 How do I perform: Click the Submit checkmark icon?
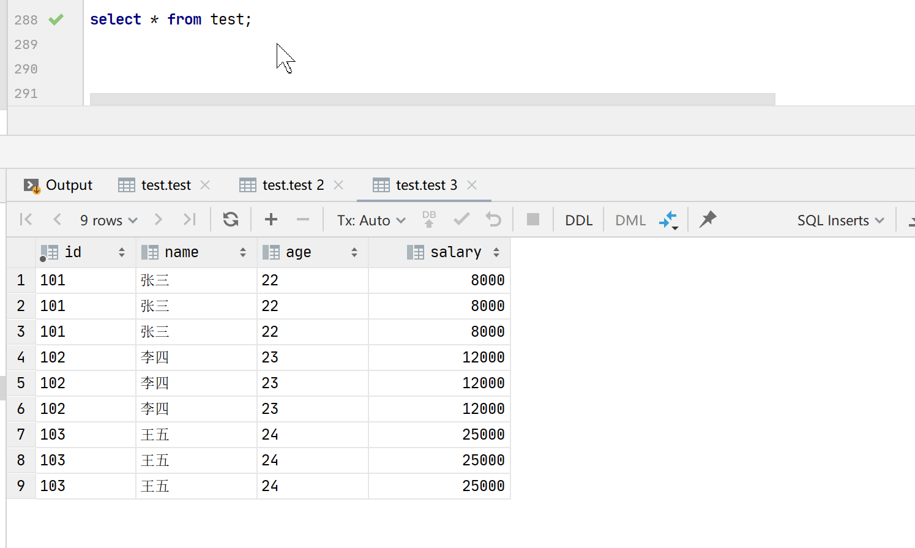[x=461, y=220]
